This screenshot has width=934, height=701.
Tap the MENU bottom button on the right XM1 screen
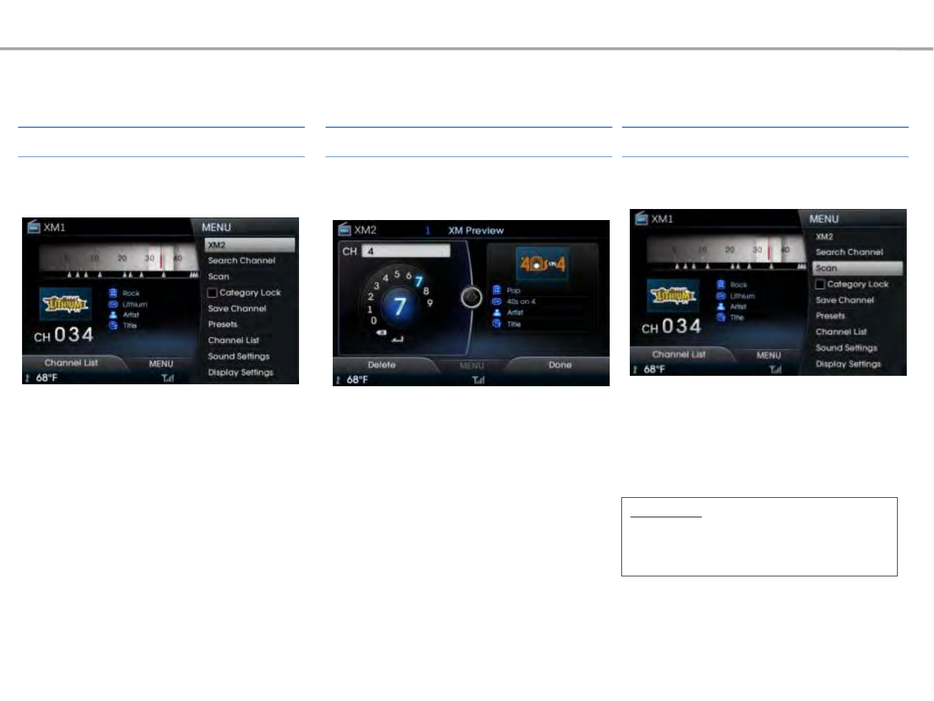coord(769,356)
